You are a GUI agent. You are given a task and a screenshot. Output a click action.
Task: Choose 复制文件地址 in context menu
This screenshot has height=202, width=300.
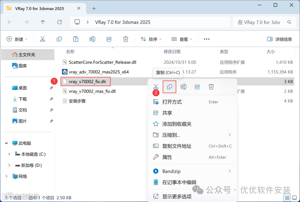click(192, 146)
